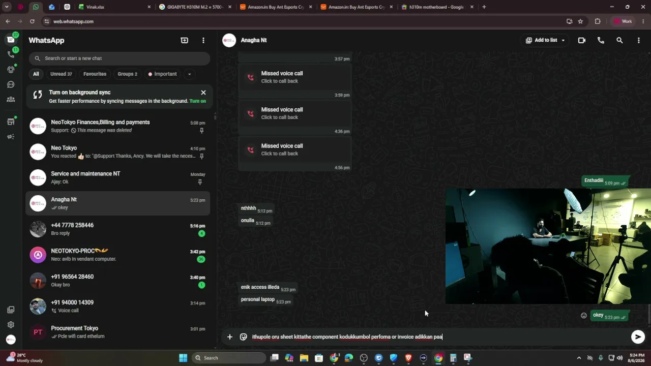The height and width of the screenshot is (366, 651).
Task: Switch to the GIGABYTE H310M browser tab
Action: 195,7
